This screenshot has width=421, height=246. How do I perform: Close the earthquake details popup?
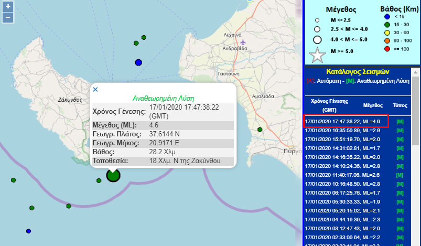[95, 89]
